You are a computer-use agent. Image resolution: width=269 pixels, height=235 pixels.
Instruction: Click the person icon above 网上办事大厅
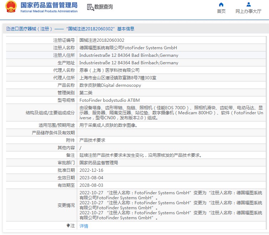pyautogui.click(x=248, y=5)
